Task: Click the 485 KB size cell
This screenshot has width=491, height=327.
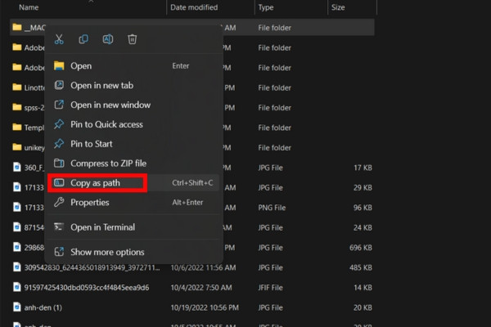Action: pos(361,267)
